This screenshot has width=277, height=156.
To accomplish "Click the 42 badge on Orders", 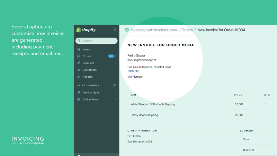I will [x=111, y=56].
